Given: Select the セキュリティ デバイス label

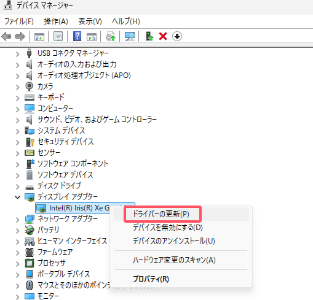Looking at the screenshot, I should (x=66, y=142).
